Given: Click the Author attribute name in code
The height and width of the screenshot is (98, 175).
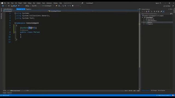Looking at the screenshot, I should (x=24, y=28).
